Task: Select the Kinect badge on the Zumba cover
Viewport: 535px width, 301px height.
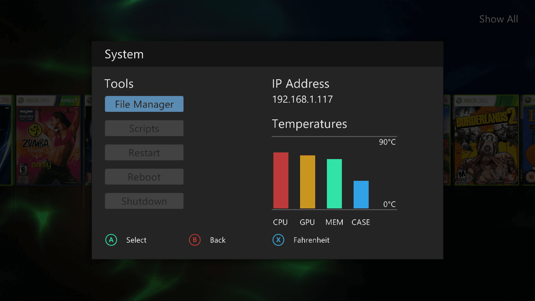Action: (x=70, y=100)
